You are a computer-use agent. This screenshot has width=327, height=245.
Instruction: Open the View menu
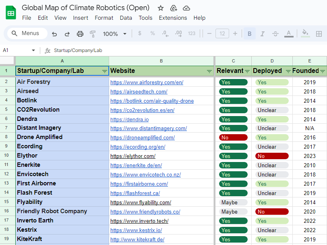(x=60, y=18)
